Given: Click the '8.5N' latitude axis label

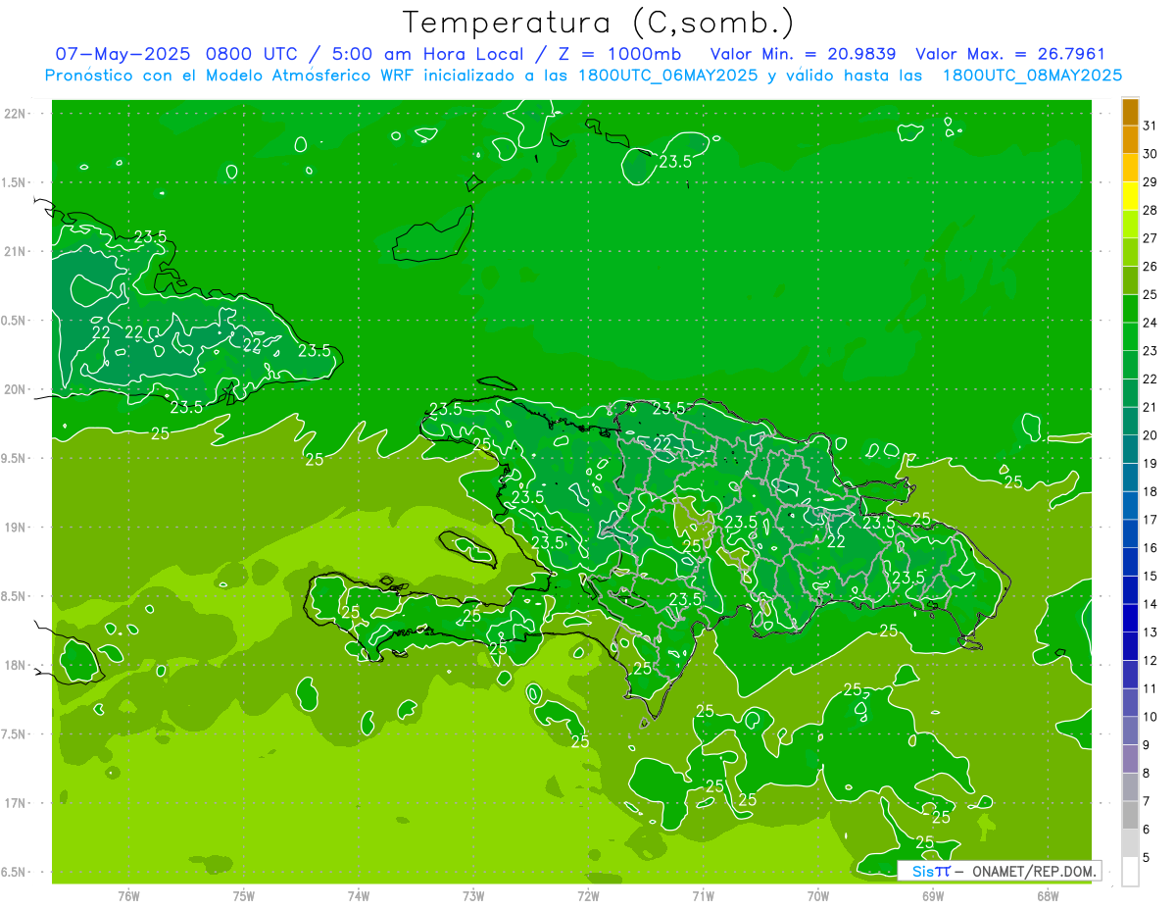Looking at the screenshot, I should click(15, 596).
